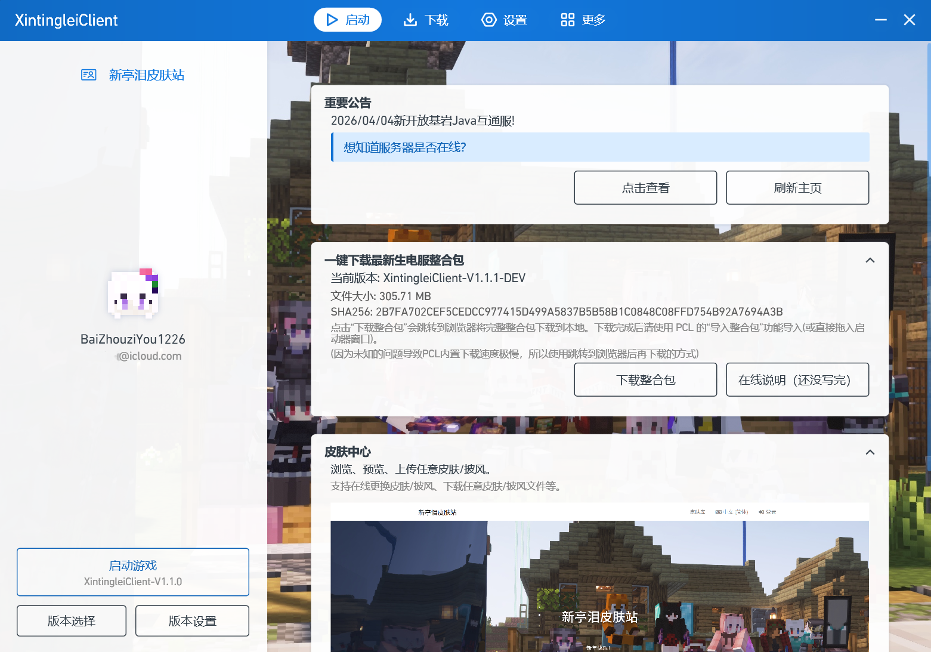931x652 pixels.
Task: Click the XintingleiClient title text
Action: 66,20
